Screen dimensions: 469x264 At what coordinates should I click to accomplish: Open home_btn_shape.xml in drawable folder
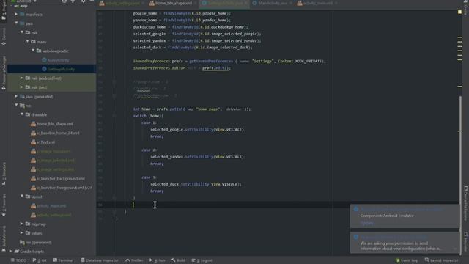tap(52, 124)
